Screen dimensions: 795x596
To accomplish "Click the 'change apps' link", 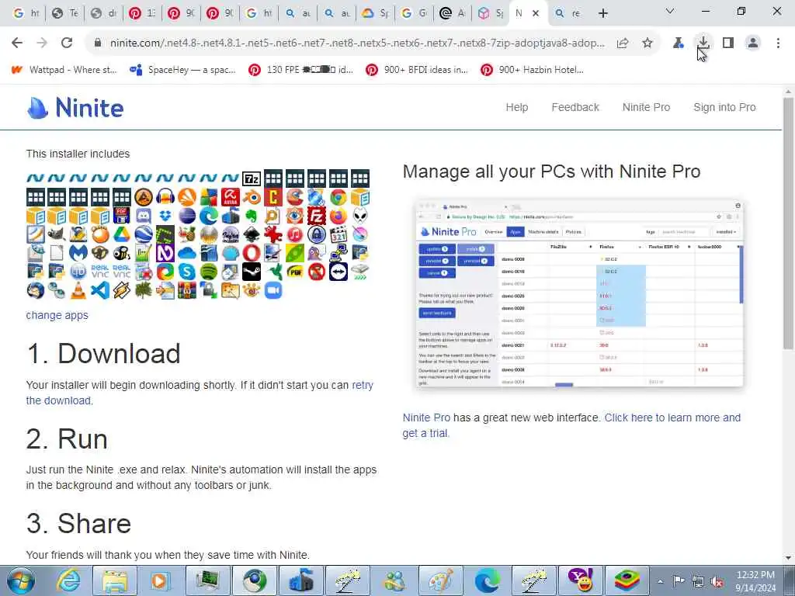I will coord(57,315).
